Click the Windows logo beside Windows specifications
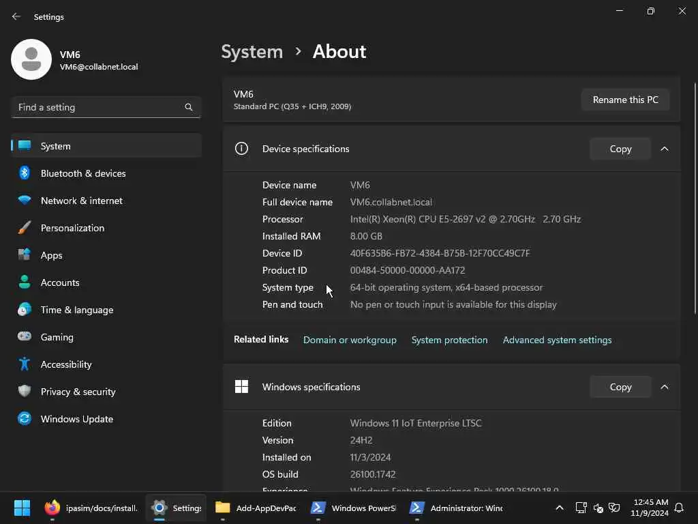This screenshot has height=524, width=698. 241,386
